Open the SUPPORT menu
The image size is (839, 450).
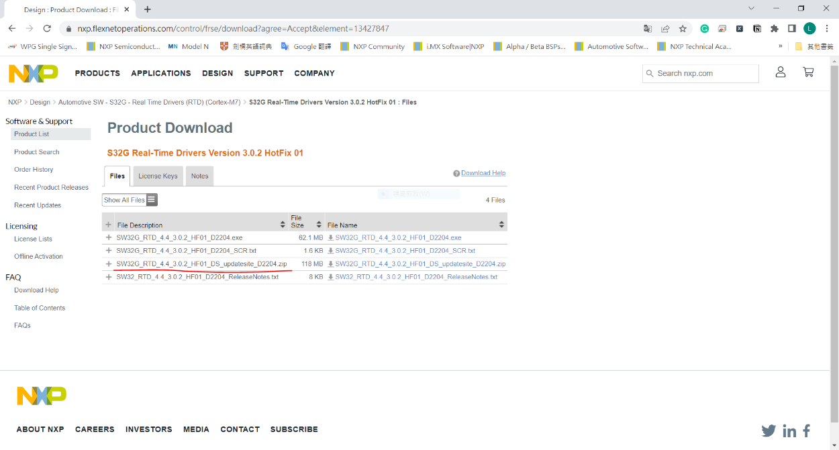(x=264, y=73)
